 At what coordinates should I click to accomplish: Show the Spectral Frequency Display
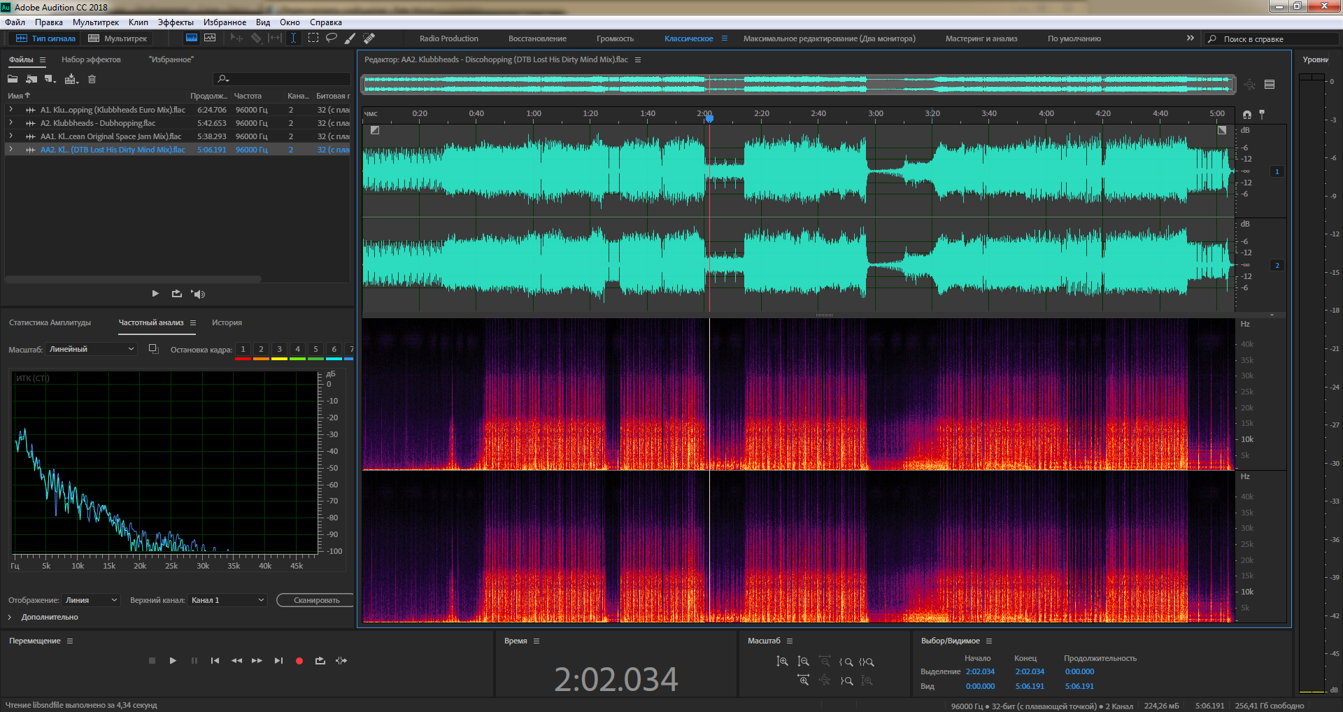(191, 38)
